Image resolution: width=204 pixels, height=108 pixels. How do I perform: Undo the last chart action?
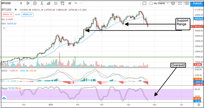click(x=76, y=3)
